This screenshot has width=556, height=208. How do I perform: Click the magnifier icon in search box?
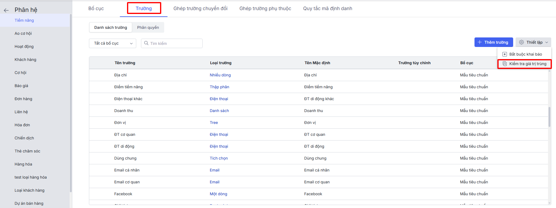click(x=146, y=43)
